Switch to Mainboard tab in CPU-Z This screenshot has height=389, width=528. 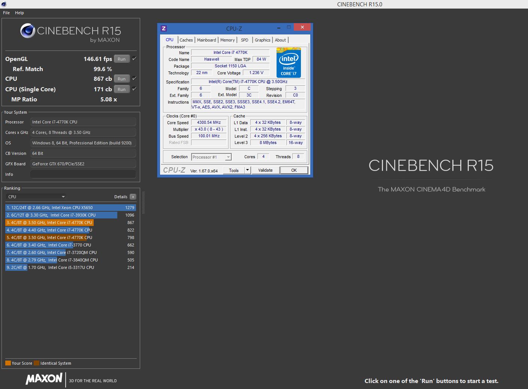pyautogui.click(x=206, y=40)
